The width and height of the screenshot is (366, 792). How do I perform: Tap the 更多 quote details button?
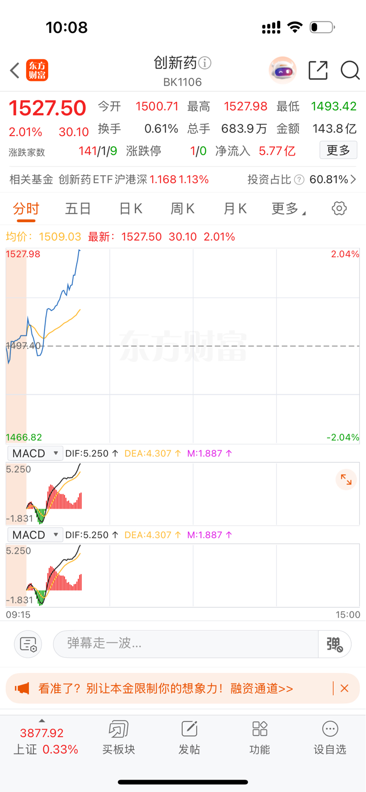coord(338,150)
